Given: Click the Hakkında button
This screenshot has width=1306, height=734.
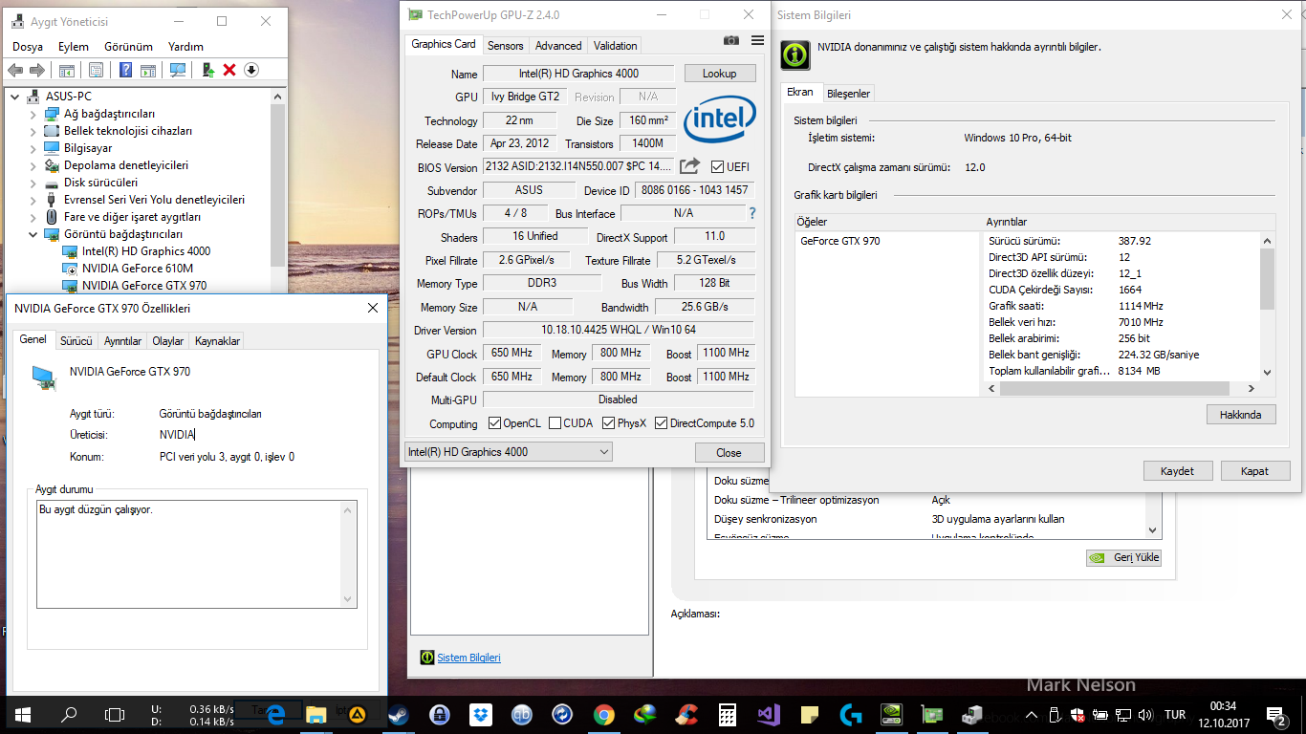Looking at the screenshot, I should click(1241, 415).
